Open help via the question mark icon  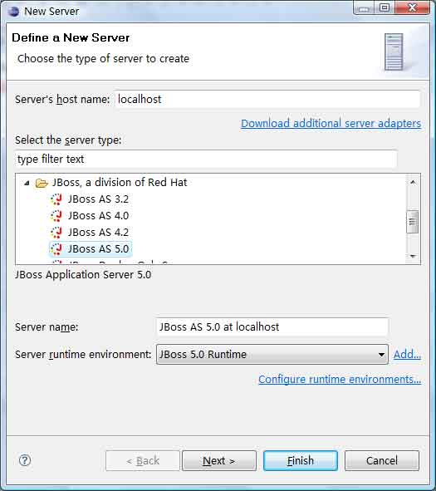[25, 460]
